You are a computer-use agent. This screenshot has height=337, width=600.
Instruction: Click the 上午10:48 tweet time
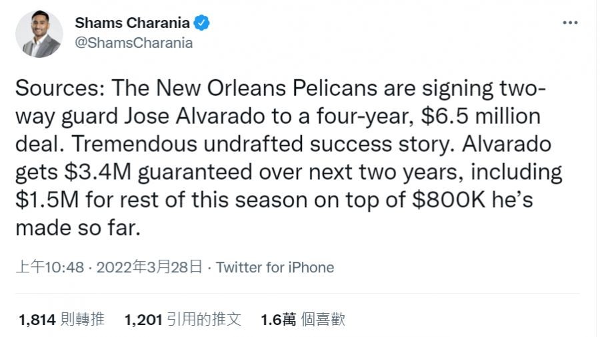(50, 268)
